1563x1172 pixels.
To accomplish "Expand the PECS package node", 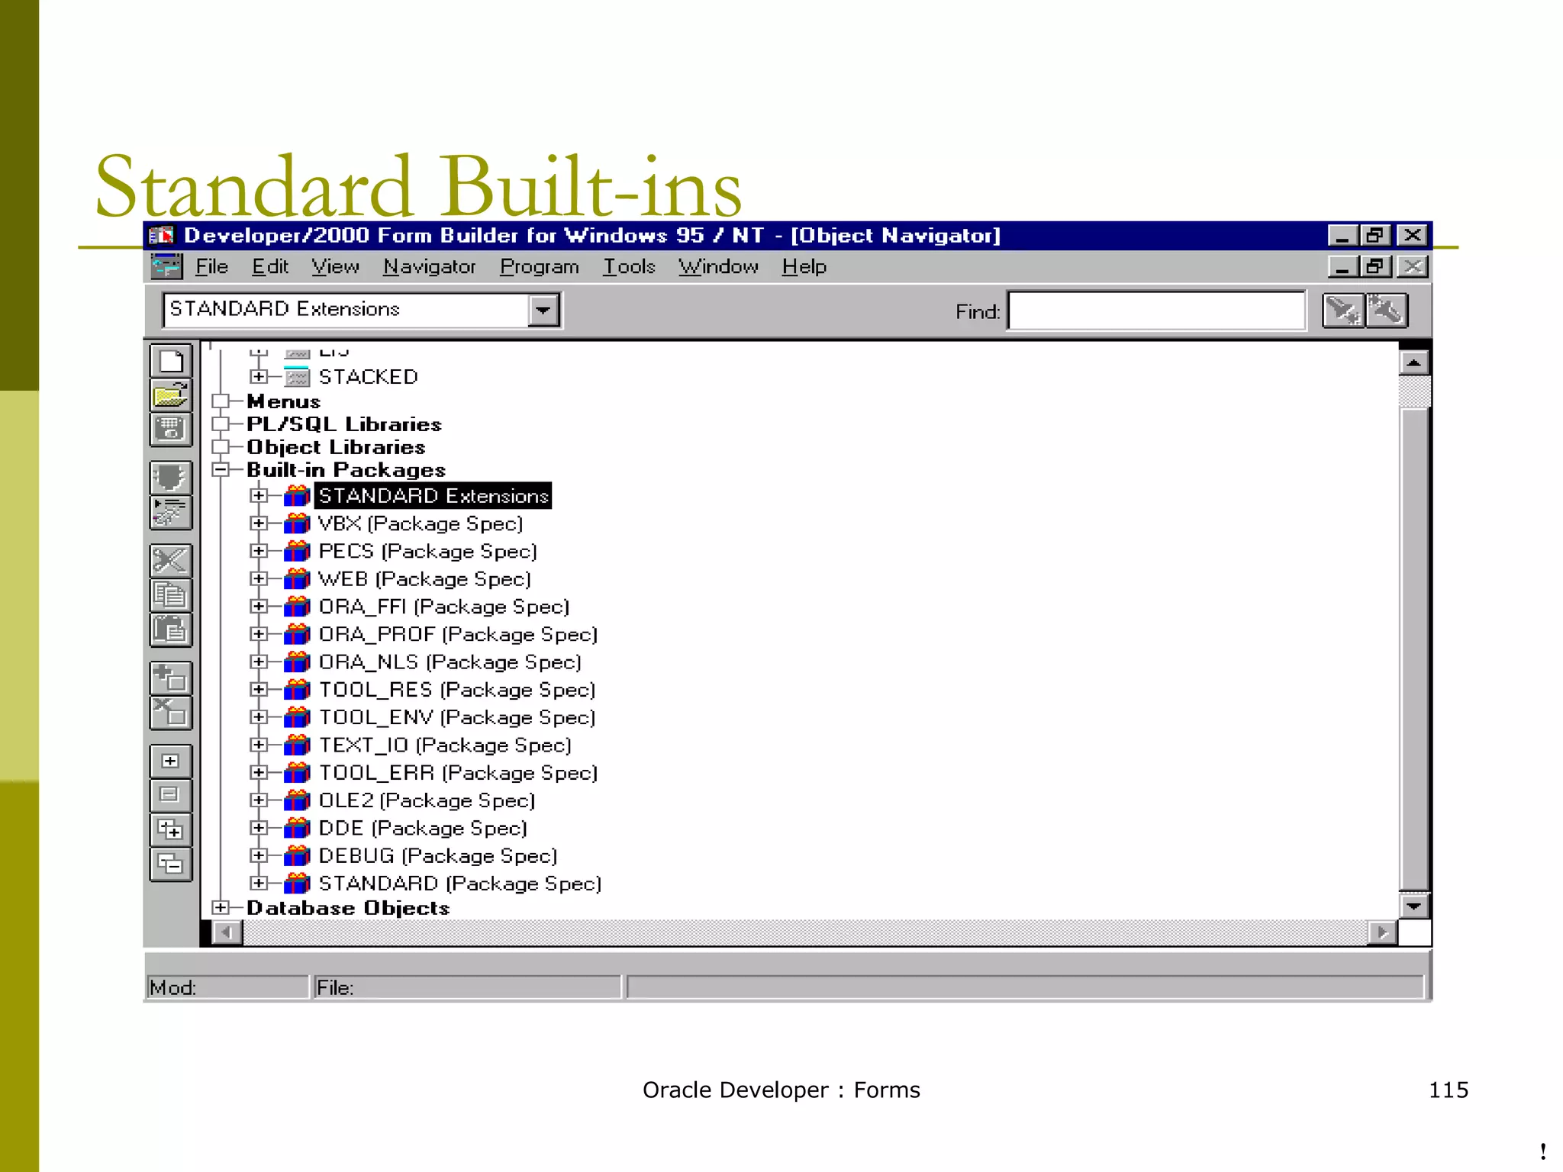I will [259, 551].
